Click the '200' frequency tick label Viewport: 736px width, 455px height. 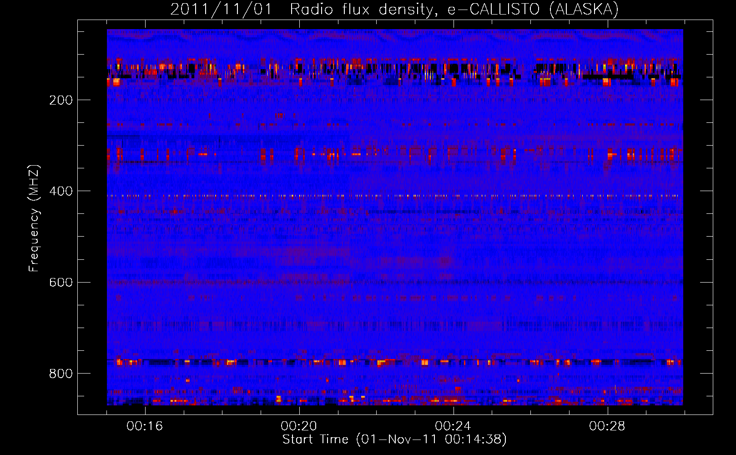[61, 100]
